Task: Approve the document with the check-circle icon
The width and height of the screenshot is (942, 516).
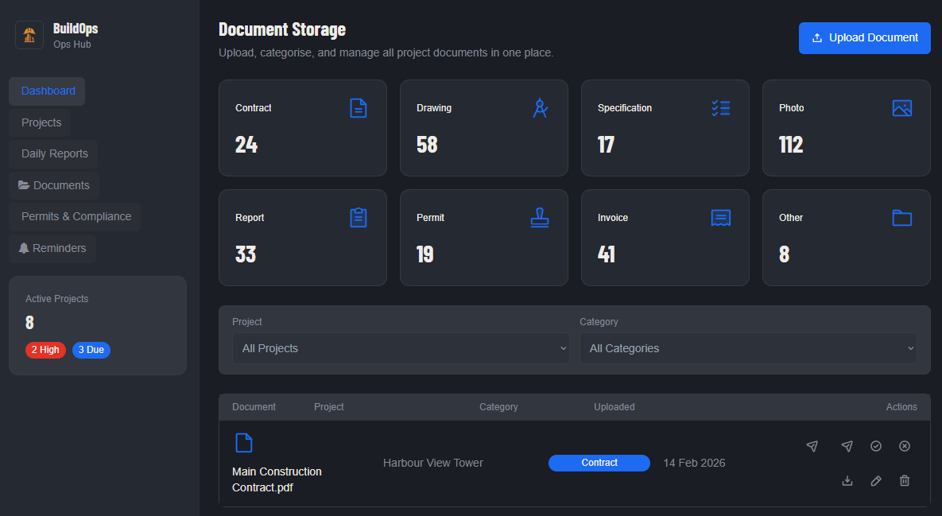Action: coord(876,446)
